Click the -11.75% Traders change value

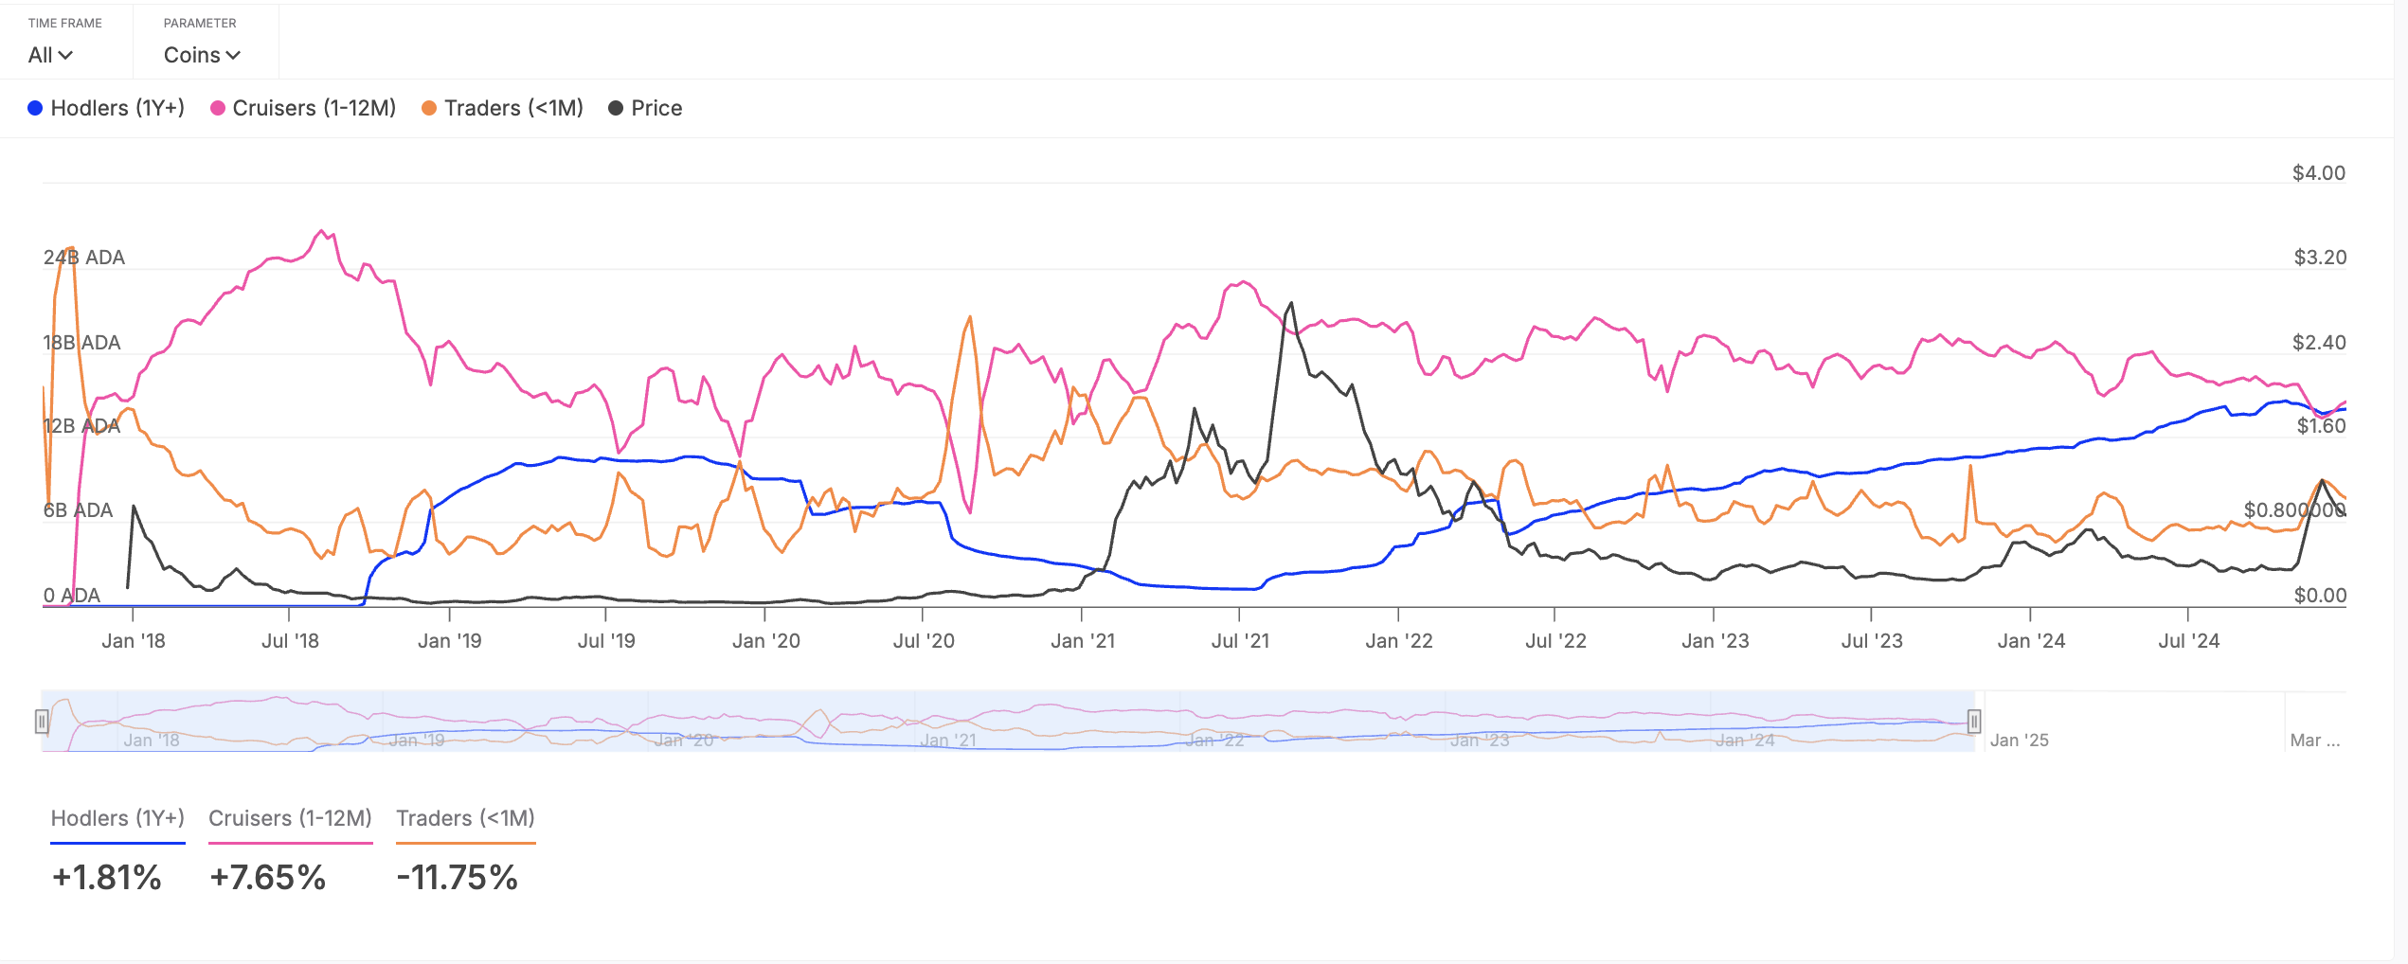(457, 877)
